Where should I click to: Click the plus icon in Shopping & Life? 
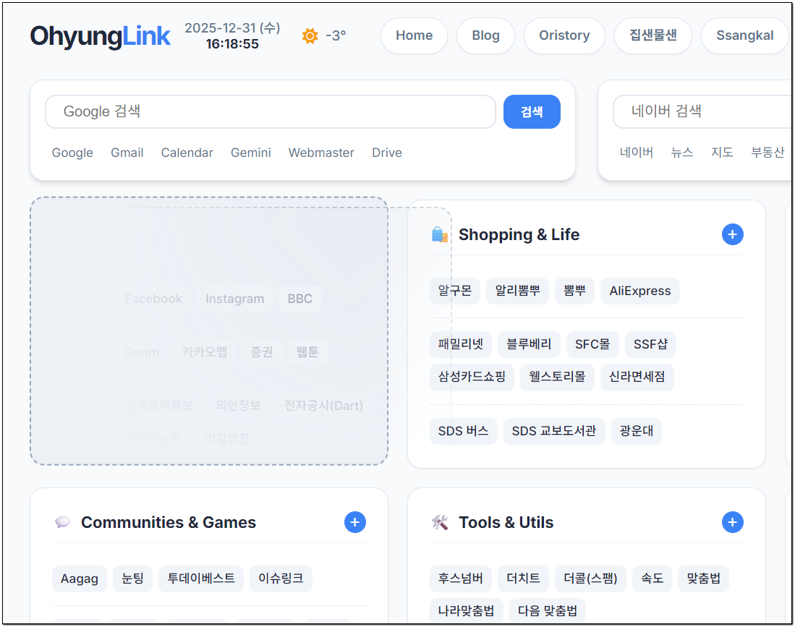pos(732,234)
